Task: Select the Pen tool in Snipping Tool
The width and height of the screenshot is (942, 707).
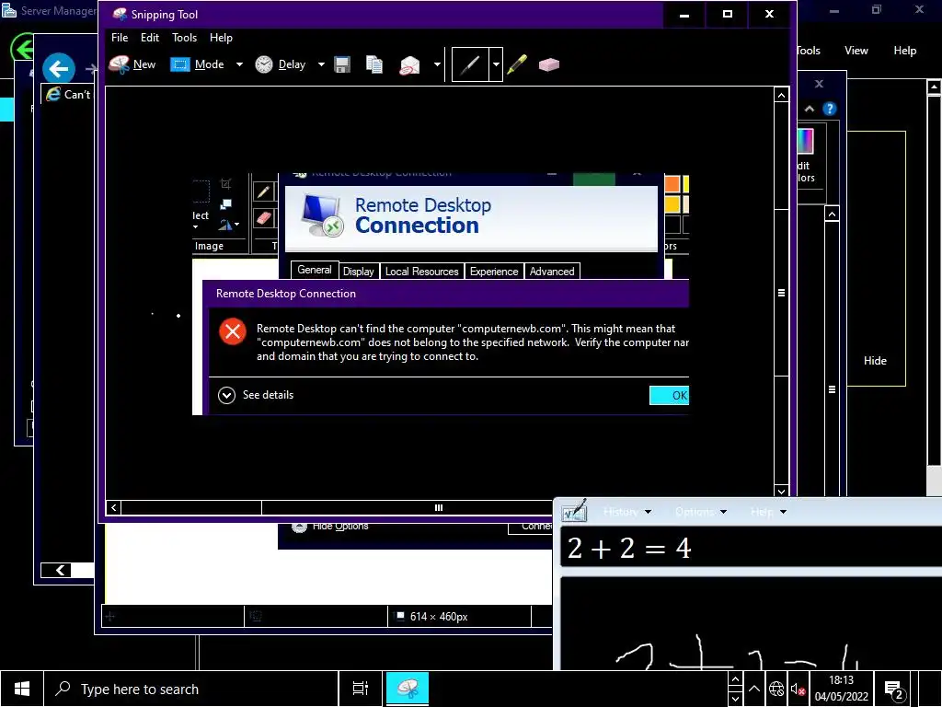Action: 470,64
